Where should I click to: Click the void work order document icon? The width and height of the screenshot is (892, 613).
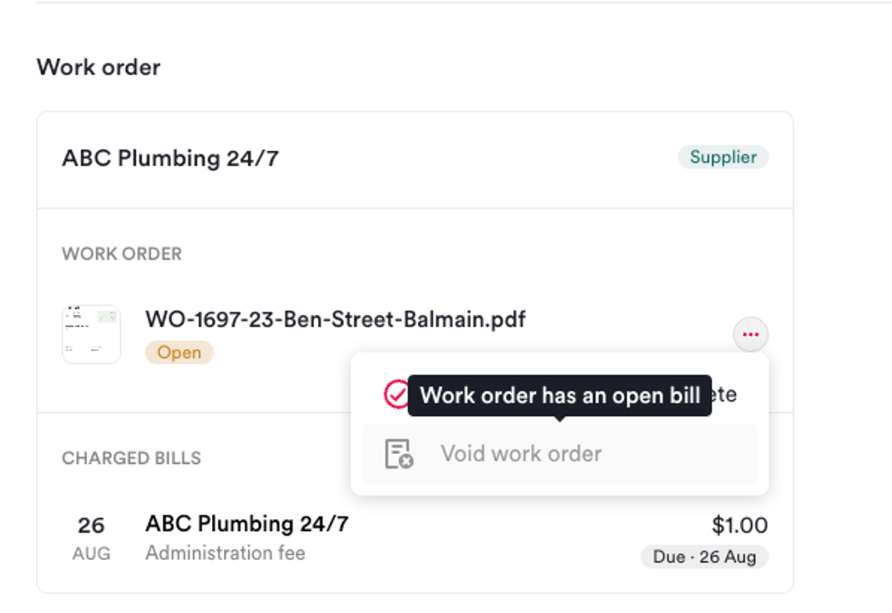click(x=399, y=453)
